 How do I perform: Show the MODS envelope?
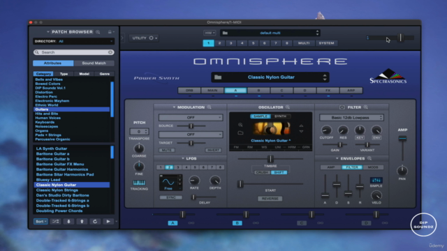[373, 167]
